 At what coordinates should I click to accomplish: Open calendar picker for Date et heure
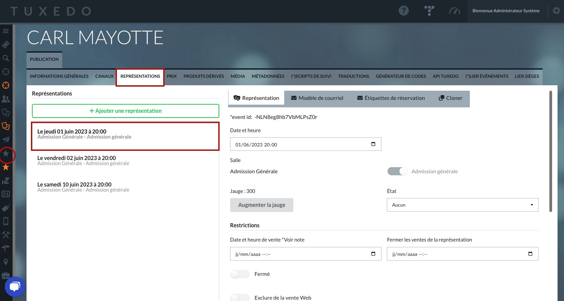(373, 144)
